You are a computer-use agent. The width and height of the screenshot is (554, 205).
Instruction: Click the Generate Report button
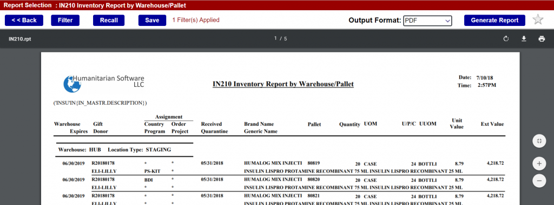point(494,20)
